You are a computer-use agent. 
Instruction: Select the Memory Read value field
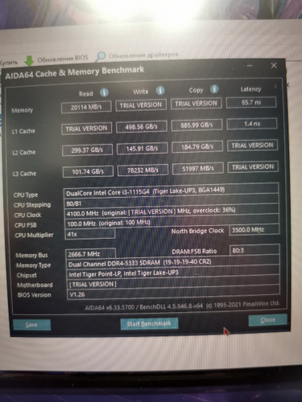pyautogui.click(x=86, y=107)
